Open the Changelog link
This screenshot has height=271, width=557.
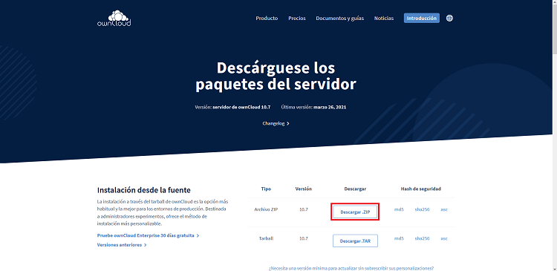tap(276, 123)
